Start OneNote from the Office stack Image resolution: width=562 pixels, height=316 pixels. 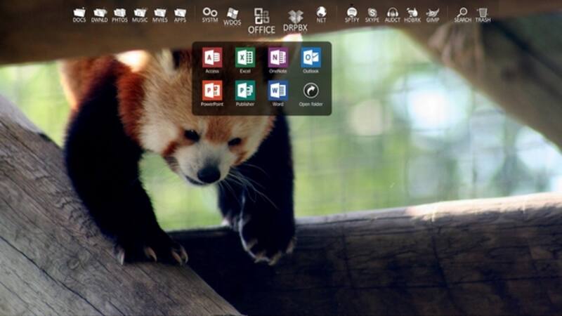click(x=277, y=58)
